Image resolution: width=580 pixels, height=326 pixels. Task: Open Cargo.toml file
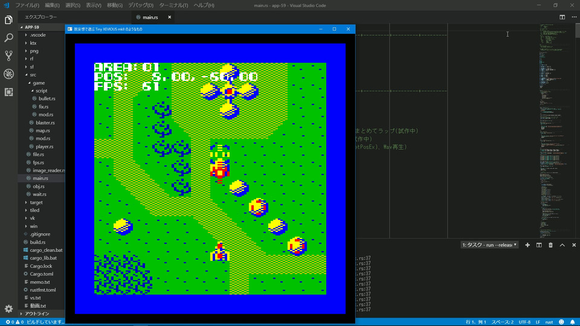click(x=42, y=274)
